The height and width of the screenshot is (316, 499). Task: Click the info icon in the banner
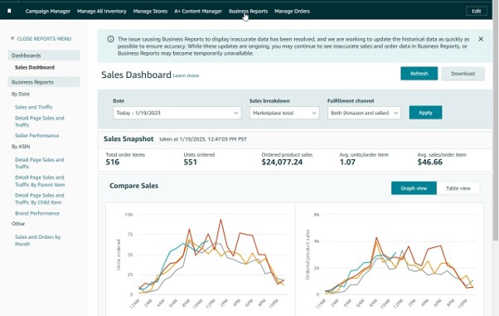[110, 39]
